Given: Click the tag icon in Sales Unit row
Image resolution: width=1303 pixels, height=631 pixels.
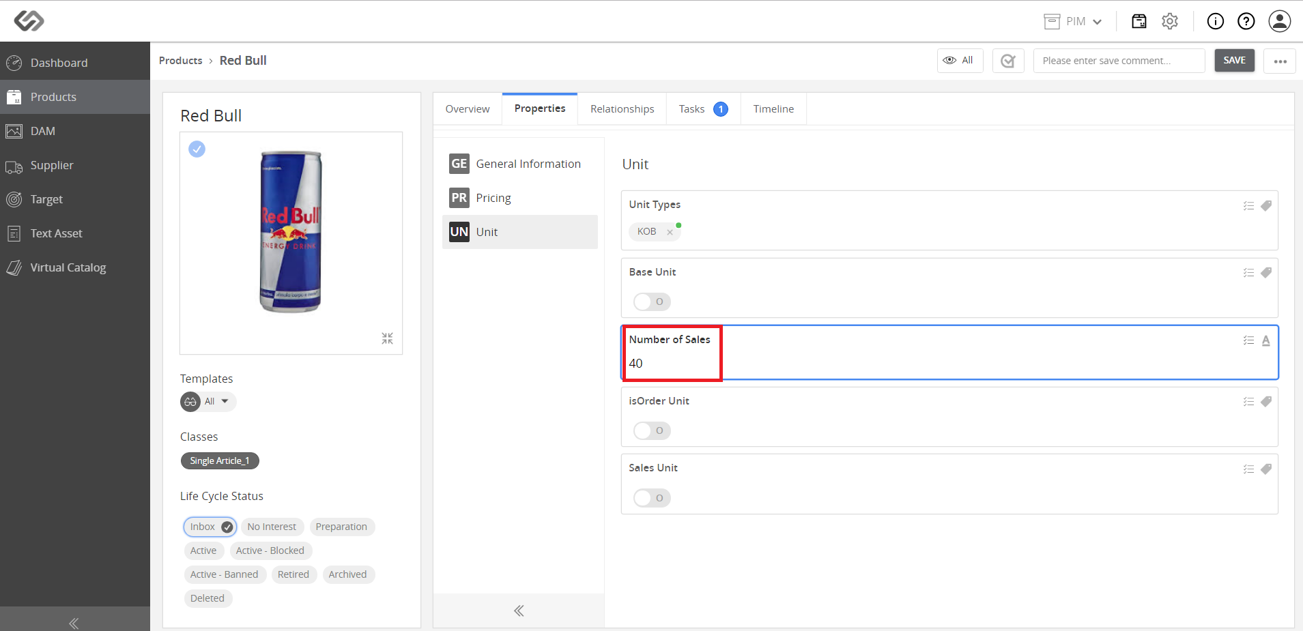Looking at the screenshot, I should point(1266,469).
